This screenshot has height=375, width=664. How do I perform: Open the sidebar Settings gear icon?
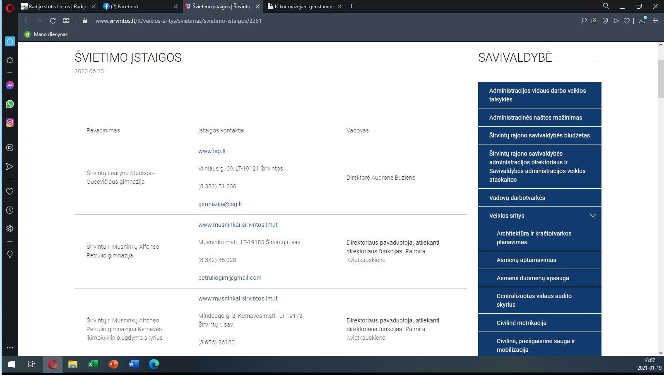(x=10, y=228)
